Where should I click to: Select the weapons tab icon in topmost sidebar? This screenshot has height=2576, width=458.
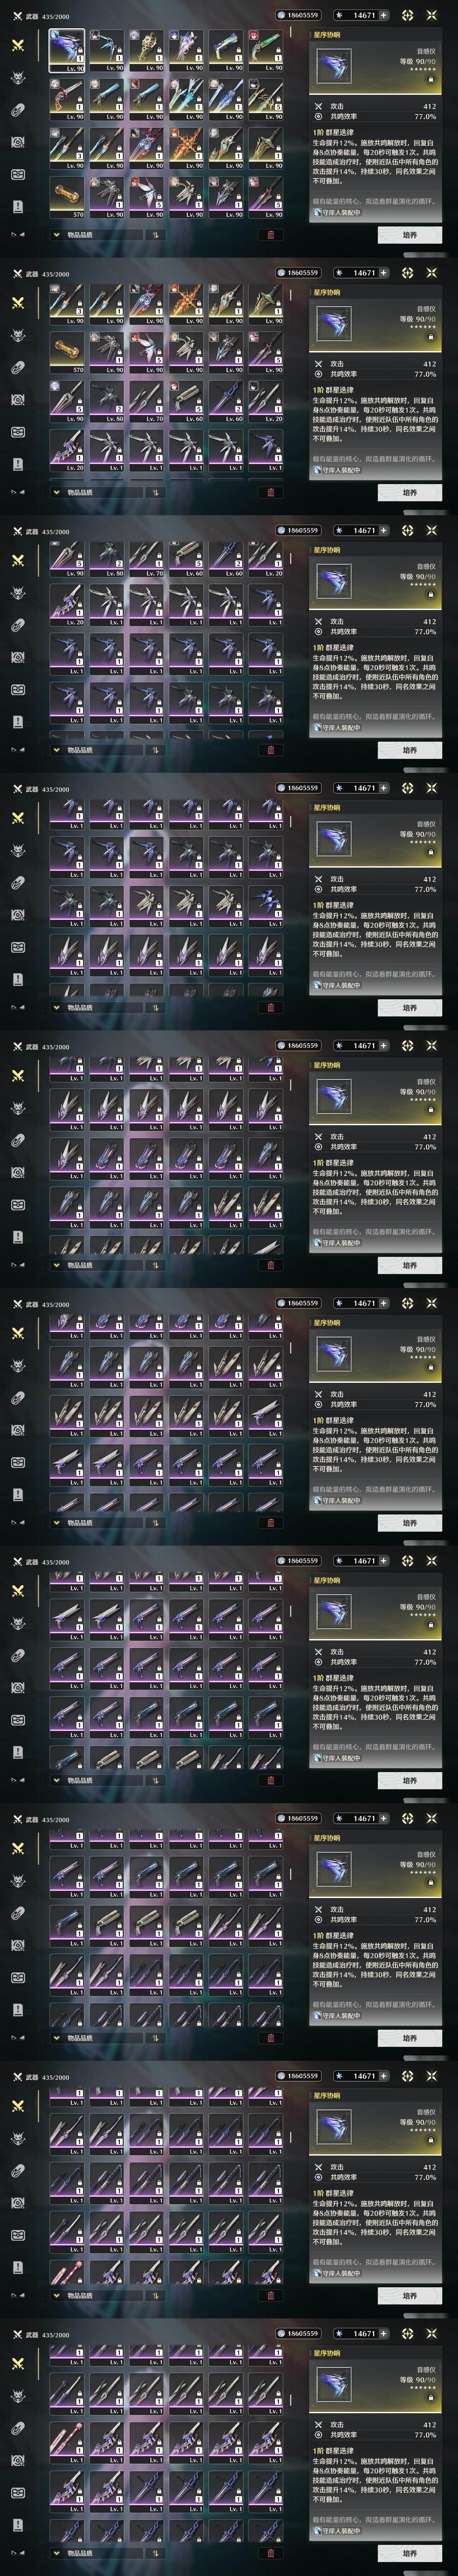[17, 46]
